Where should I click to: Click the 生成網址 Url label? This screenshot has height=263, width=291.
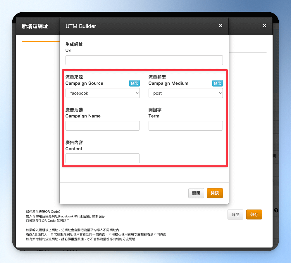click(x=74, y=47)
